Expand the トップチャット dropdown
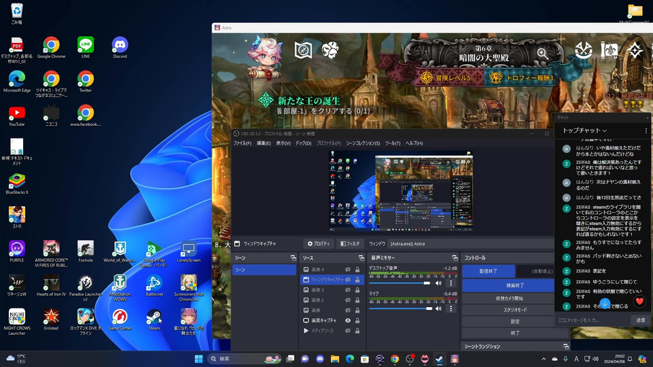This screenshot has height=367, width=653. click(x=584, y=130)
